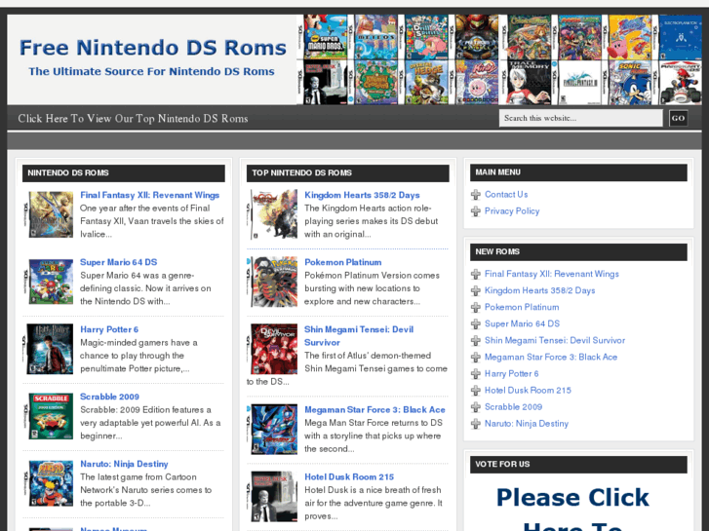Click the Sonic Rush cover in header banner
The height and width of the screenshot is (531, 709).
pos(629,83)
